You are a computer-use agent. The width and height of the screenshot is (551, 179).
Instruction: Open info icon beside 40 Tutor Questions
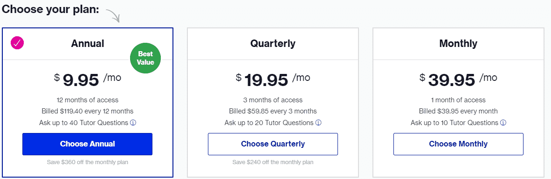(133, 123)
